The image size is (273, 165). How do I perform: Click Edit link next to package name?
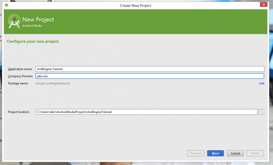point(261,83)
